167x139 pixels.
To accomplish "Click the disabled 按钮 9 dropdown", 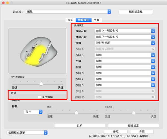I will pos(124,91).
